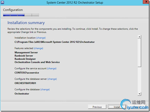Click the Previous button
Screen dimensions: 150x112
[x=97, y=107]
